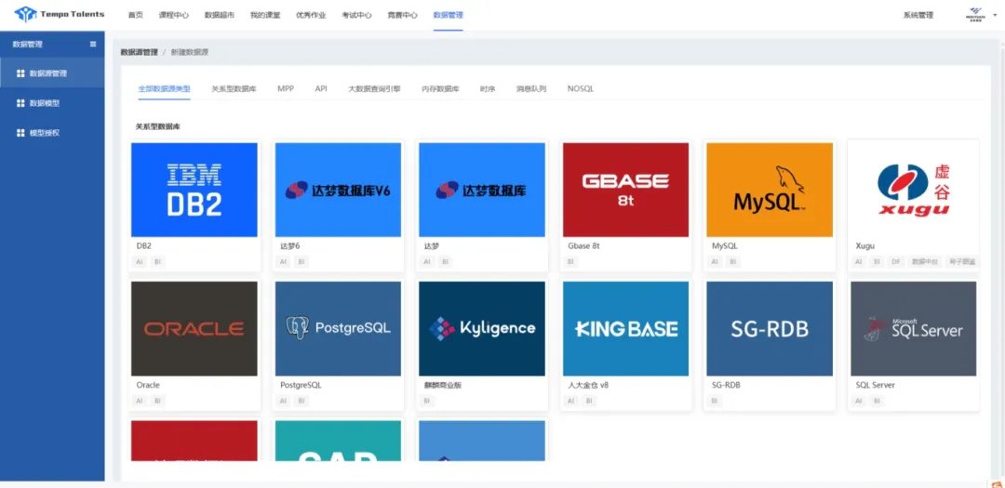1005x488 pixels.
Task: Switch to the 时序 tab
Action: pos(488,89)
